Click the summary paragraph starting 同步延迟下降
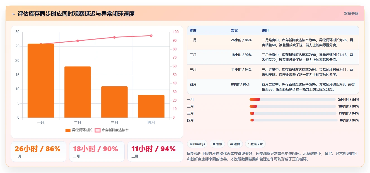The height and width of the screenshot is (173, 370). [x=272, y=157]
